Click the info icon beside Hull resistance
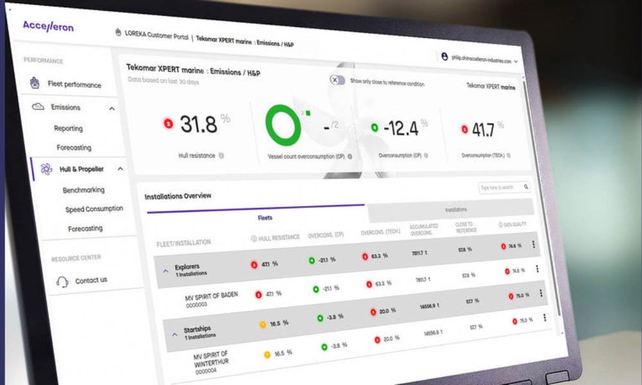Viewport: 642px width, 385px height. pyautogui.click(x=221, y=155)
